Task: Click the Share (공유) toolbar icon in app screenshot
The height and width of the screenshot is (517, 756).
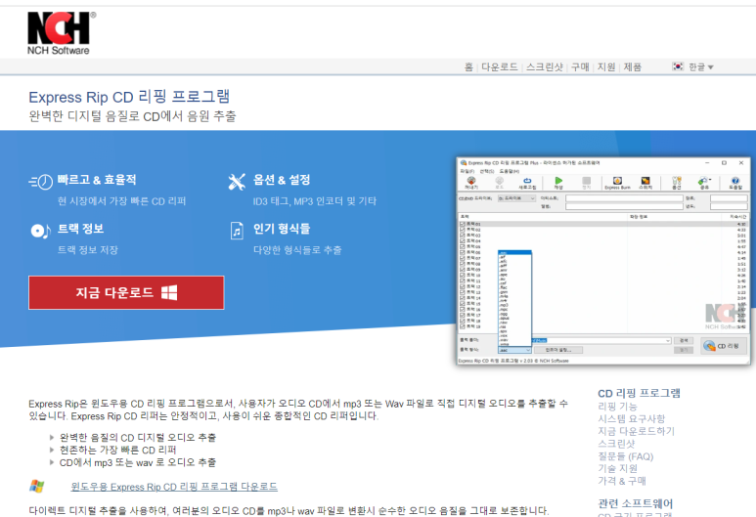Action: pyautogui.click(x=703, y=181)
